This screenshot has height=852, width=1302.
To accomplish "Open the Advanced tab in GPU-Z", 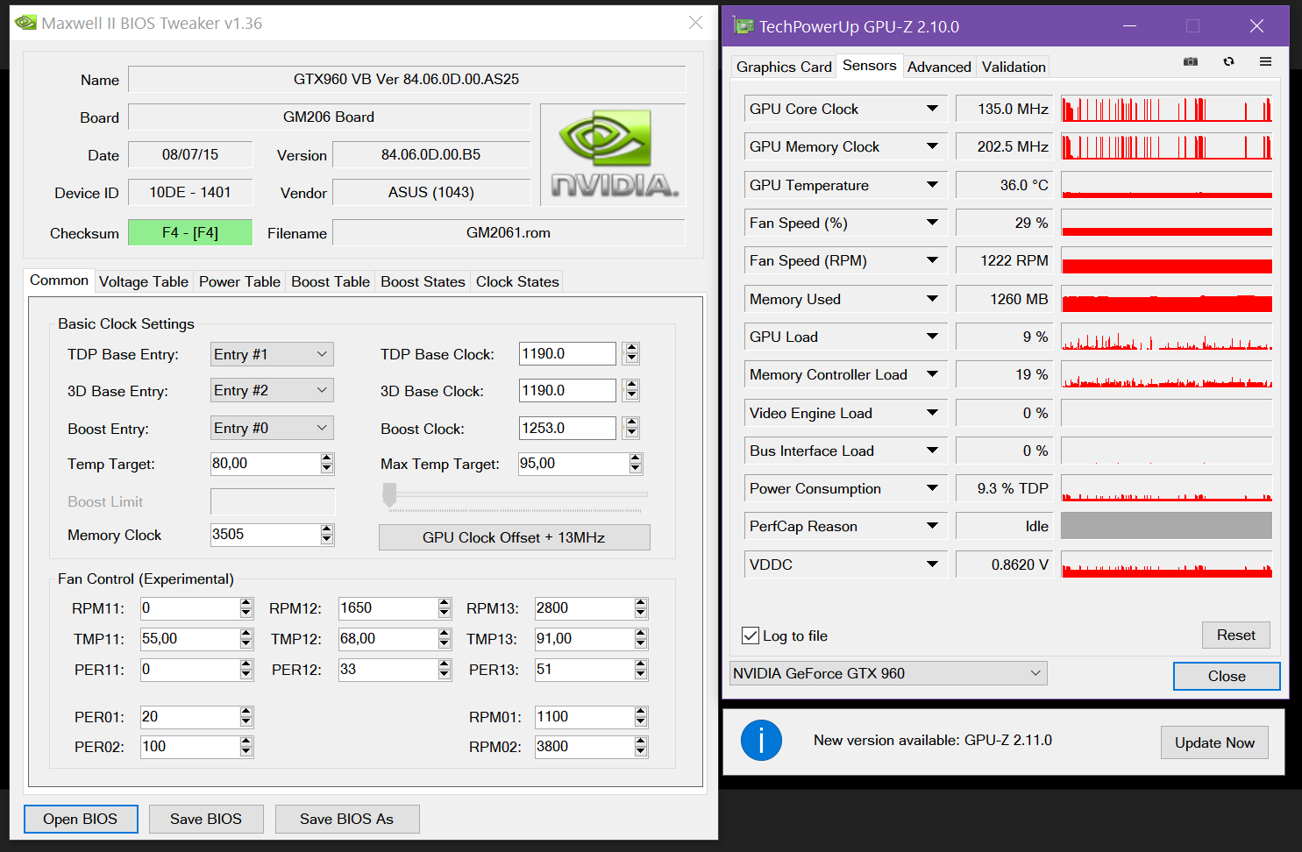I will click(x=939, y=67).
